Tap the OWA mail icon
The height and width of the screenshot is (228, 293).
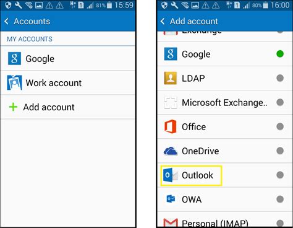pos(171,199)
